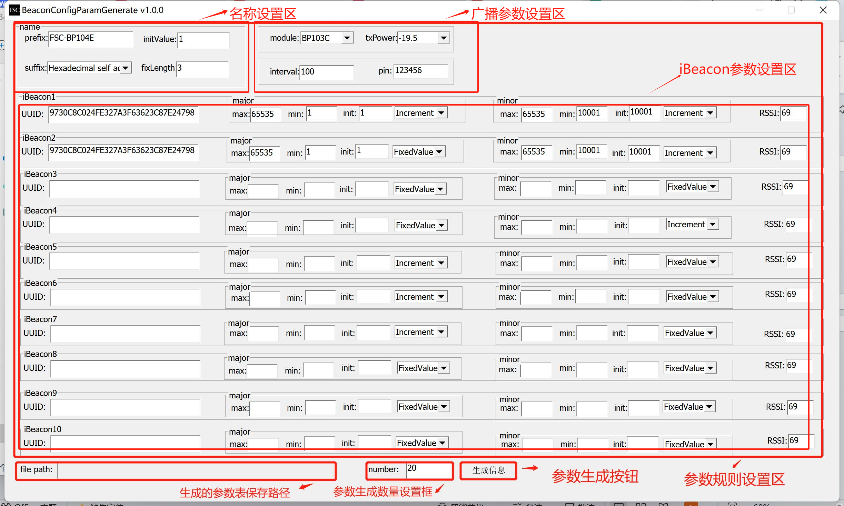
Task: Open the suffix Hexadecimal self dropdown
Action: 126,68
